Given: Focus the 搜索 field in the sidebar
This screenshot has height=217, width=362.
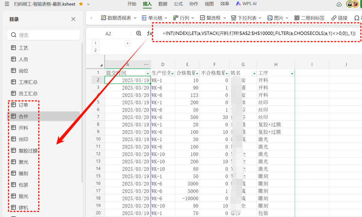Looking at the screenshot, I should coord(43,35).
